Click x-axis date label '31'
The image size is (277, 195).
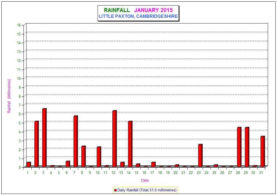(261, 173)
